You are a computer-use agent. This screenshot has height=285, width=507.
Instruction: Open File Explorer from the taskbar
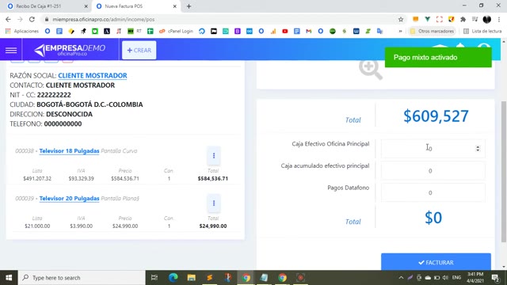(191, 278)
